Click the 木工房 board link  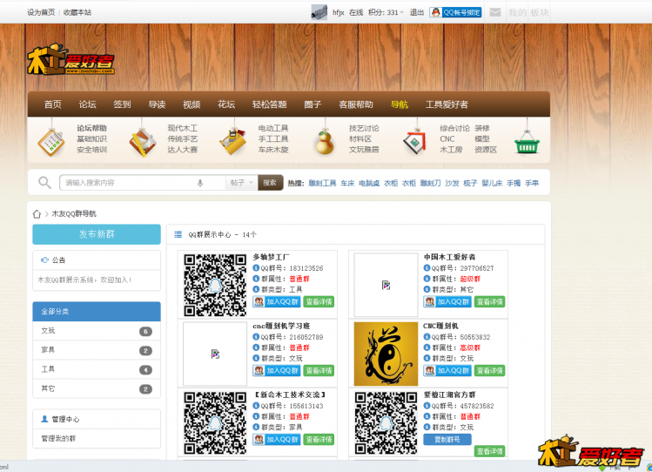click(x=451, y=150)
